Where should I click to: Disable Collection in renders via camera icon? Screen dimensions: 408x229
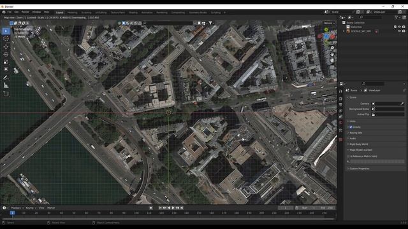(404, 27)
